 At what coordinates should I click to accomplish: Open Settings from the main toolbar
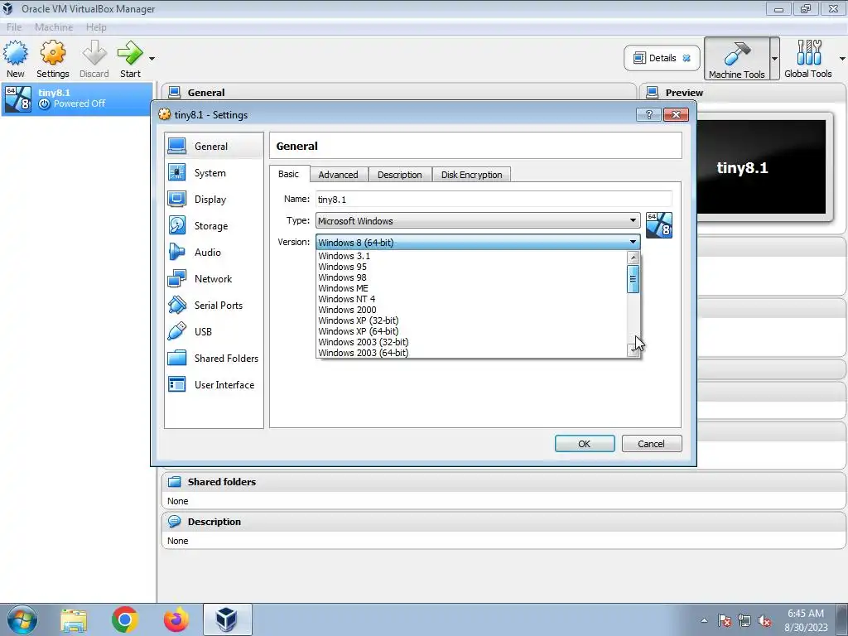(52, 59)
